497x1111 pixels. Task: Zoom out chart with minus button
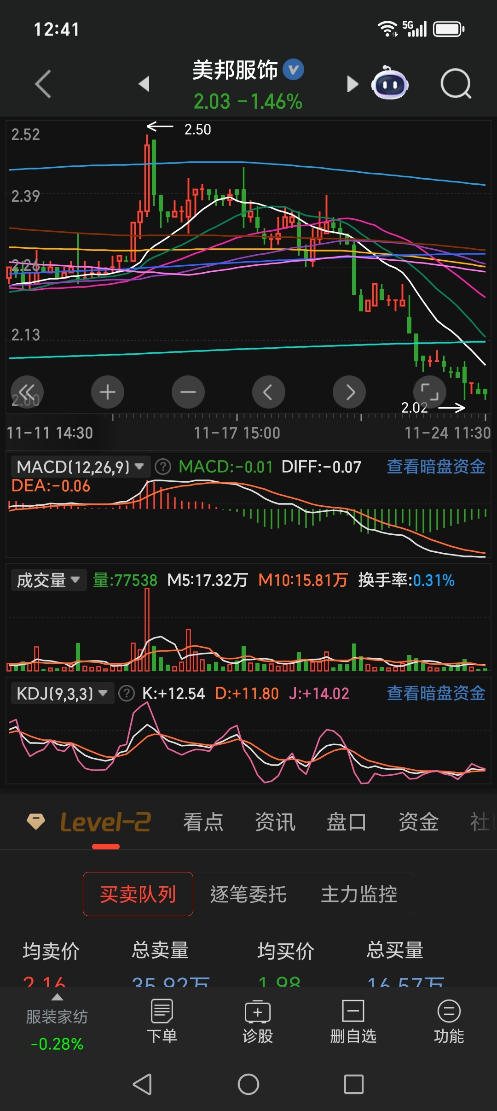point(188,392)
